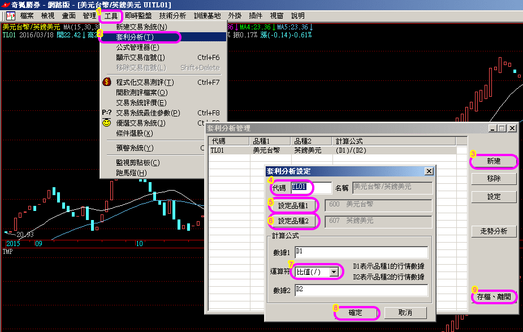Screen dimensions: 523x332
Task: Click the 移除 button
Action: coord(494,179)
